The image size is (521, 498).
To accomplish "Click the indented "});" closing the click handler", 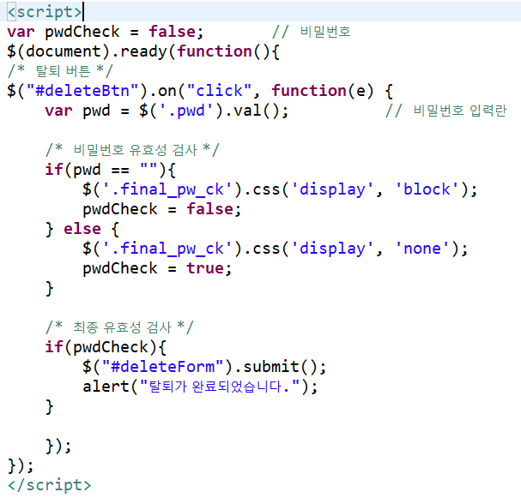I will (58, 446).
